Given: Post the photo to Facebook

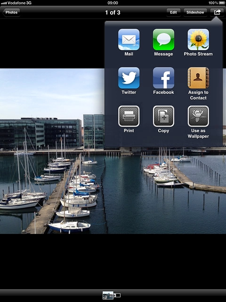Looking at the screenshot, I should (x=163, y=78).
